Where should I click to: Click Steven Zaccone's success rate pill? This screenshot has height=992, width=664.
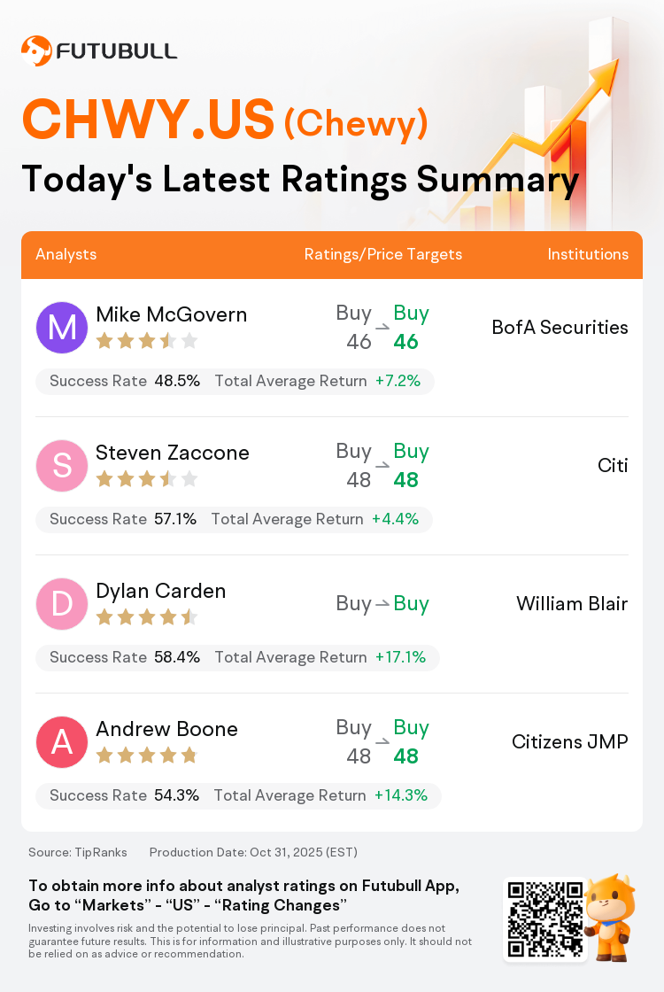click(x=123, y=519)
